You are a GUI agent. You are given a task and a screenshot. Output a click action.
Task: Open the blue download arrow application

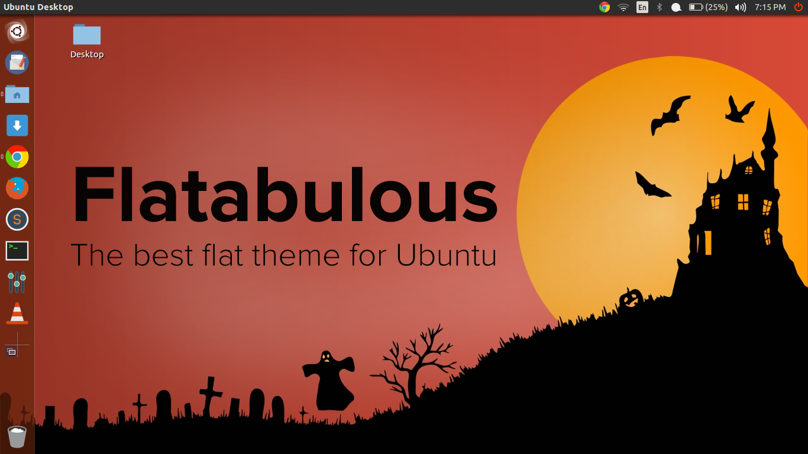tap(17, 125)
